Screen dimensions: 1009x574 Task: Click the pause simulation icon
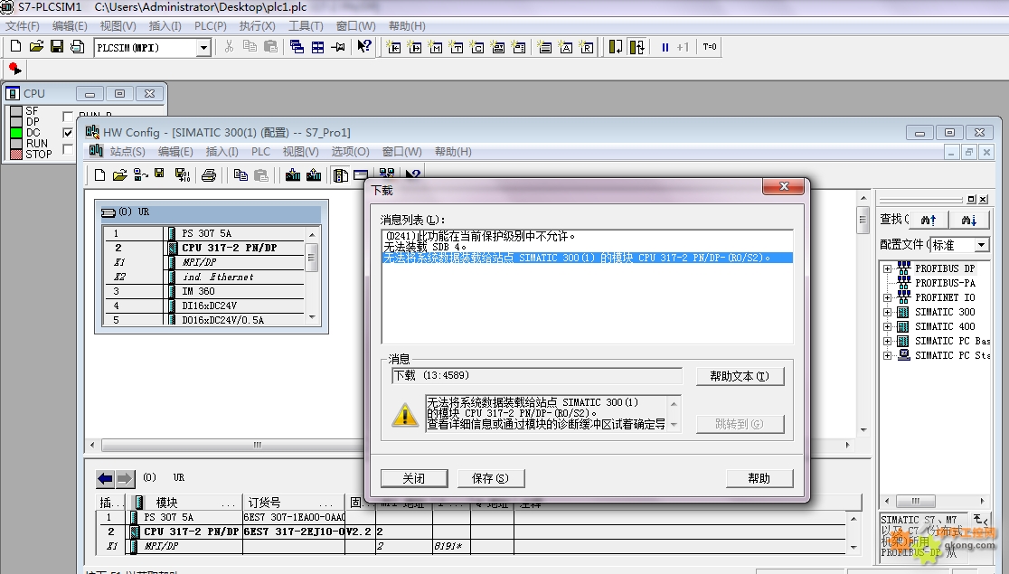click(x=665, y=47)
